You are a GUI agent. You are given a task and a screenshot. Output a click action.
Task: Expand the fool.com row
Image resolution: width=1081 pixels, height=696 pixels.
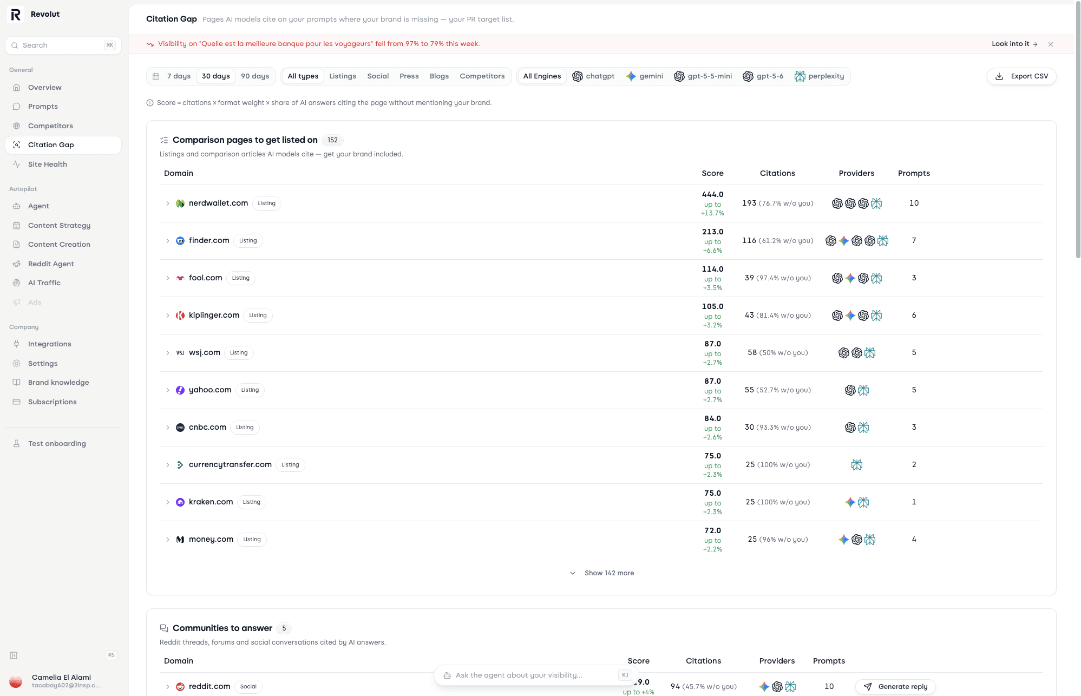coord(168,278)
